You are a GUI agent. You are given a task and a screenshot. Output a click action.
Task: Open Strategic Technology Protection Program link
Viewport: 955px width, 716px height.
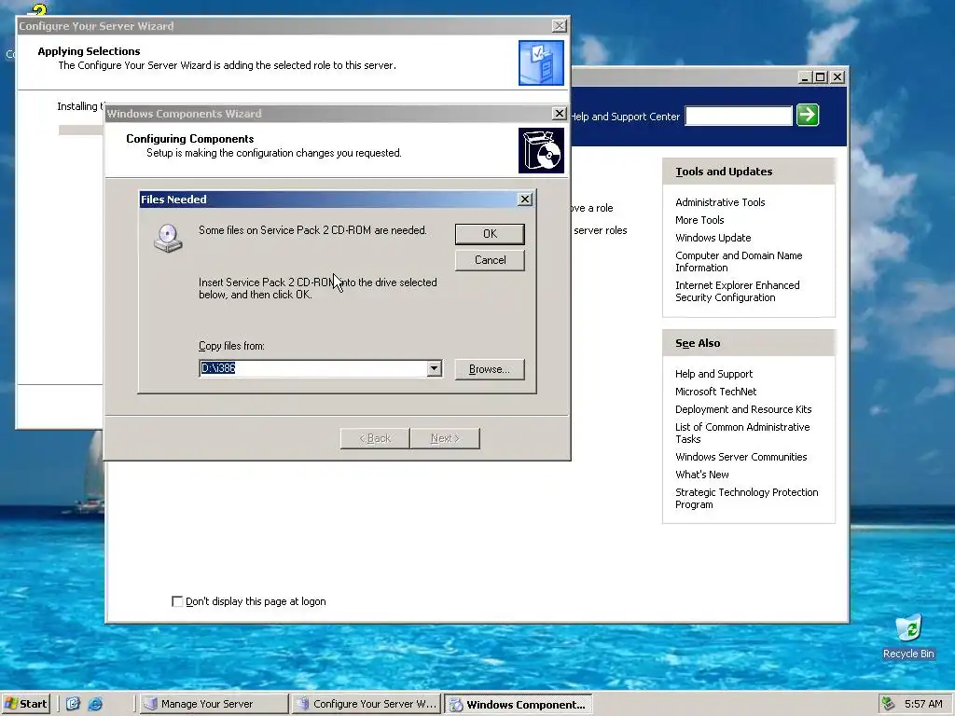pyautogui.click(x=746, y=498)
